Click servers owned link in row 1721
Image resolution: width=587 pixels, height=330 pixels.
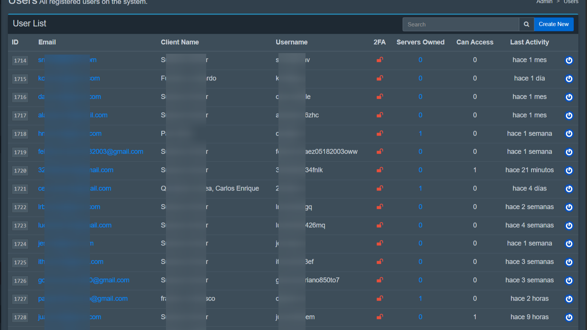[x=420, y=188]
